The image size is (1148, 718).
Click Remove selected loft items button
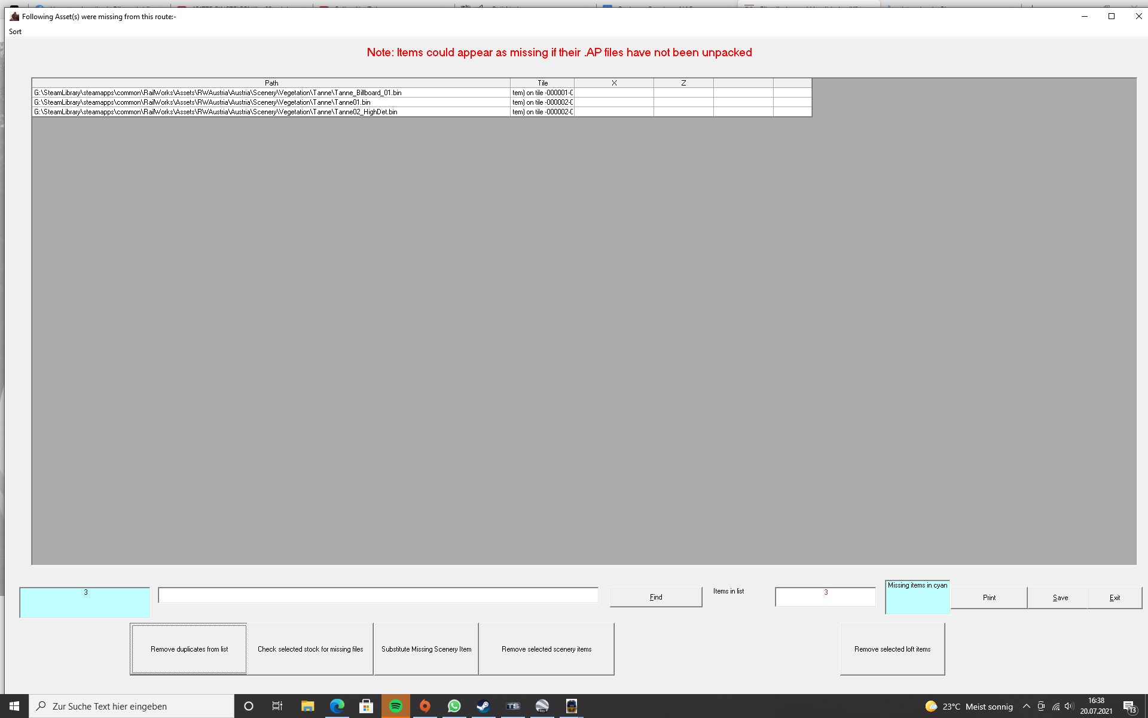click(x=892, y=649)
